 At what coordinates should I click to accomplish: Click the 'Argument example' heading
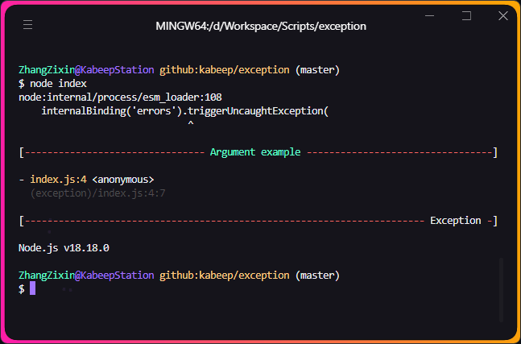255,152
